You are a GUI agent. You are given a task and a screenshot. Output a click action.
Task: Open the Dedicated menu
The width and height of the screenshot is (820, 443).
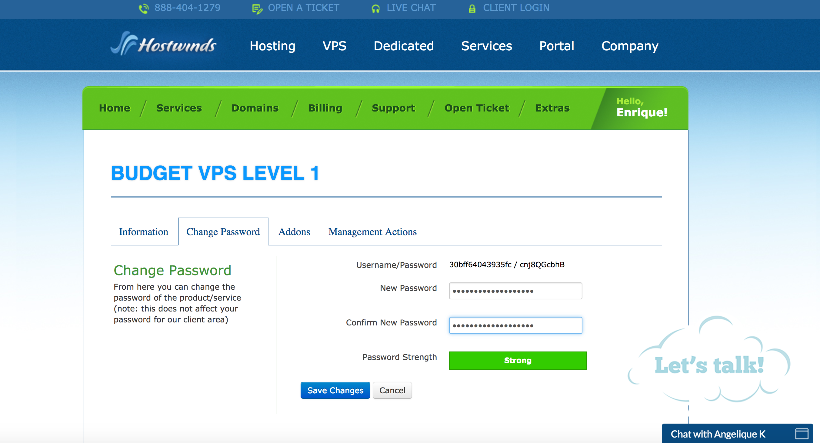pyautogui.click(x=404, y=46)
